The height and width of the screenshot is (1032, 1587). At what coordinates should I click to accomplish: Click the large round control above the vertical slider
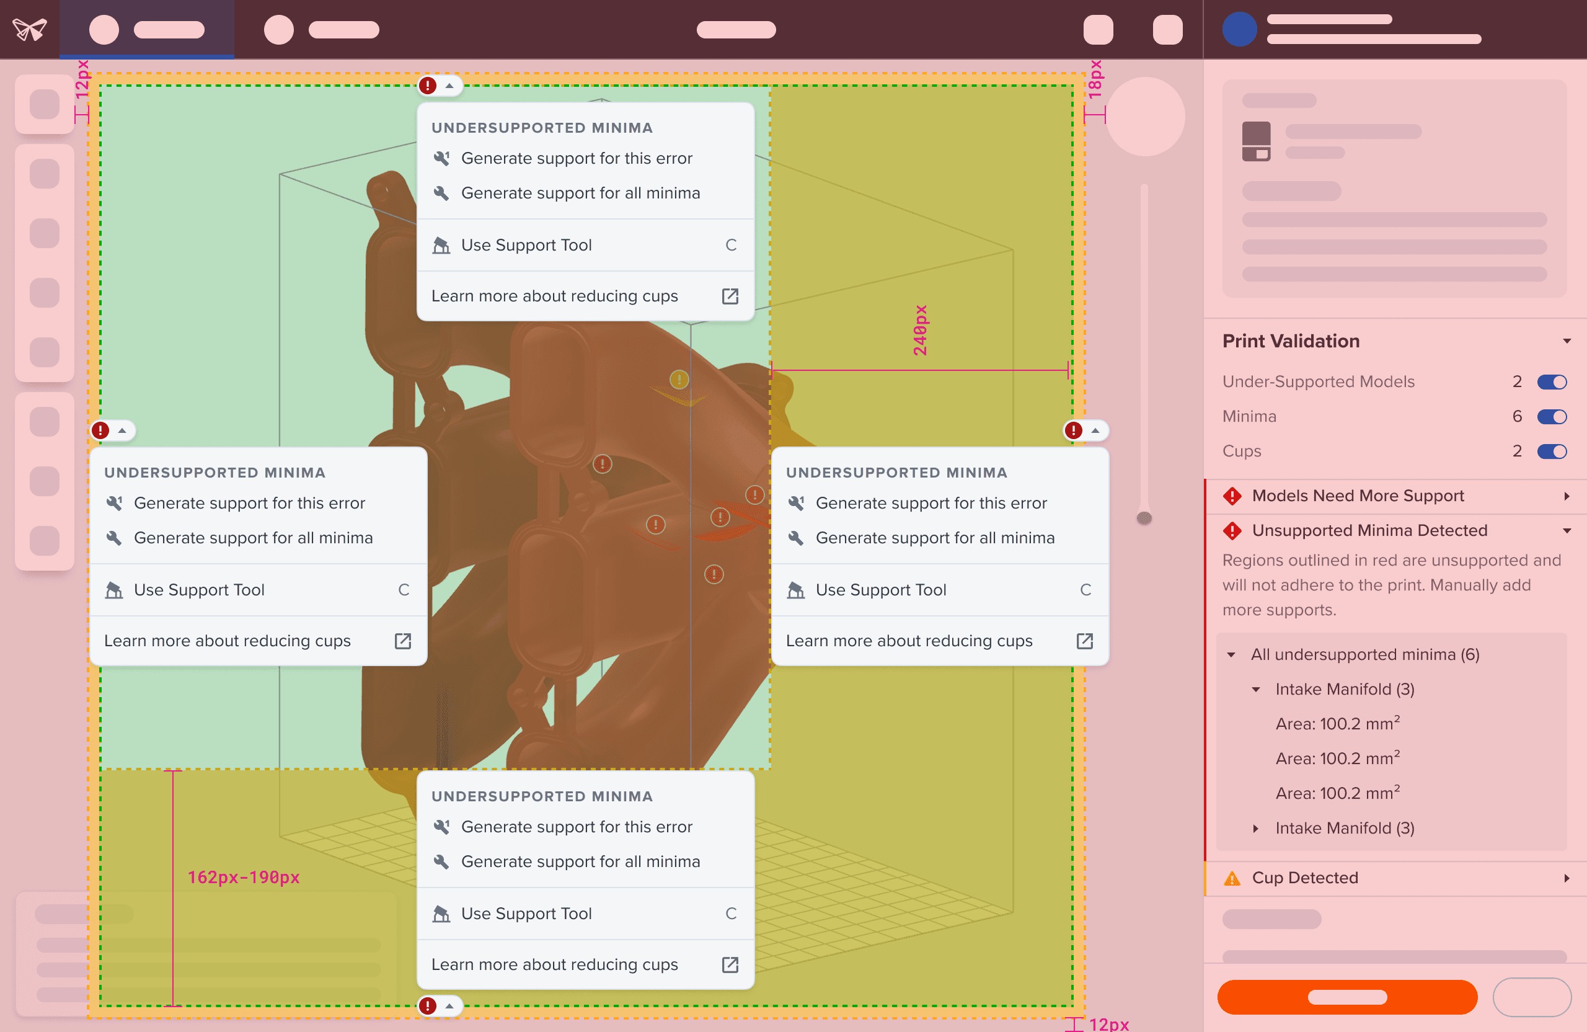click(1145, 116)
